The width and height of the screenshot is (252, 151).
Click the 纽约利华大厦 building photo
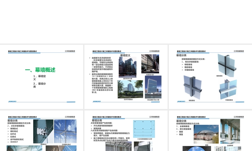tap(128, 67)
